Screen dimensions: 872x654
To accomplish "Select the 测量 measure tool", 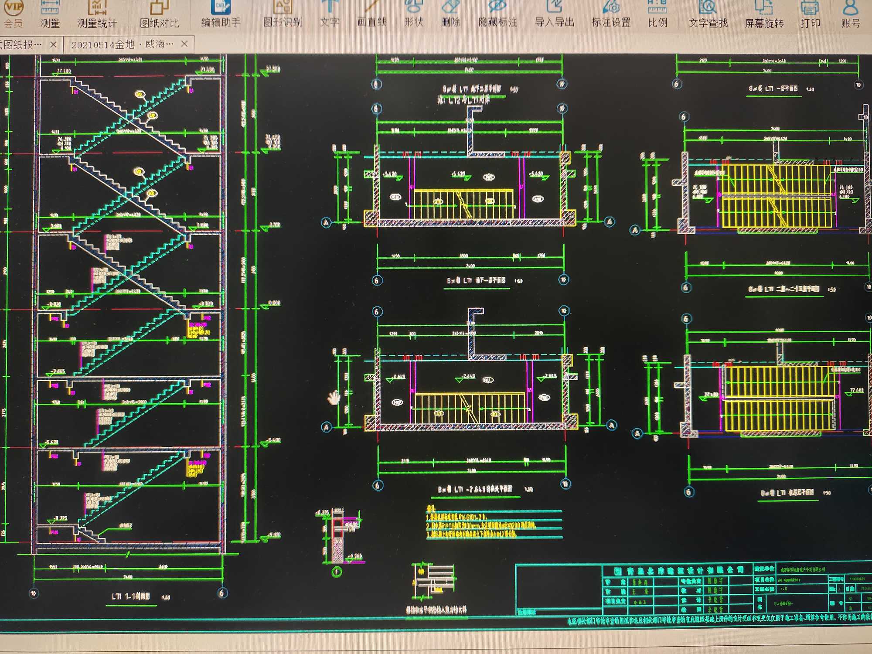I will tap(50, 14).
